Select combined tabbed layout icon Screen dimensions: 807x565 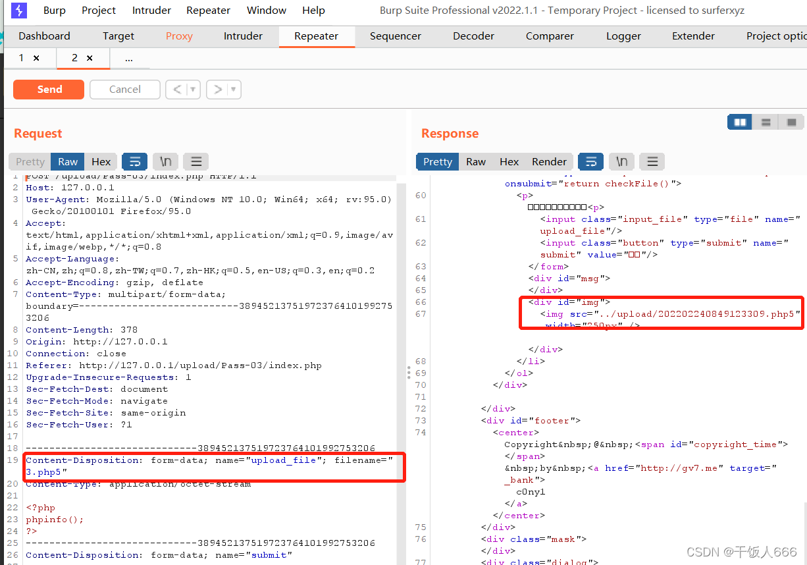tap(791, 122)
